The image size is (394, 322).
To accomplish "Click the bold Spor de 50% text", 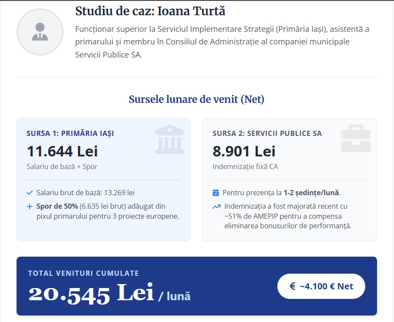I will point(57,206).
